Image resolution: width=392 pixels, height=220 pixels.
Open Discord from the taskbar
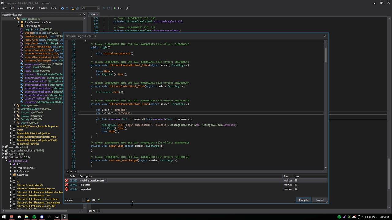click(x=42, y=217)
